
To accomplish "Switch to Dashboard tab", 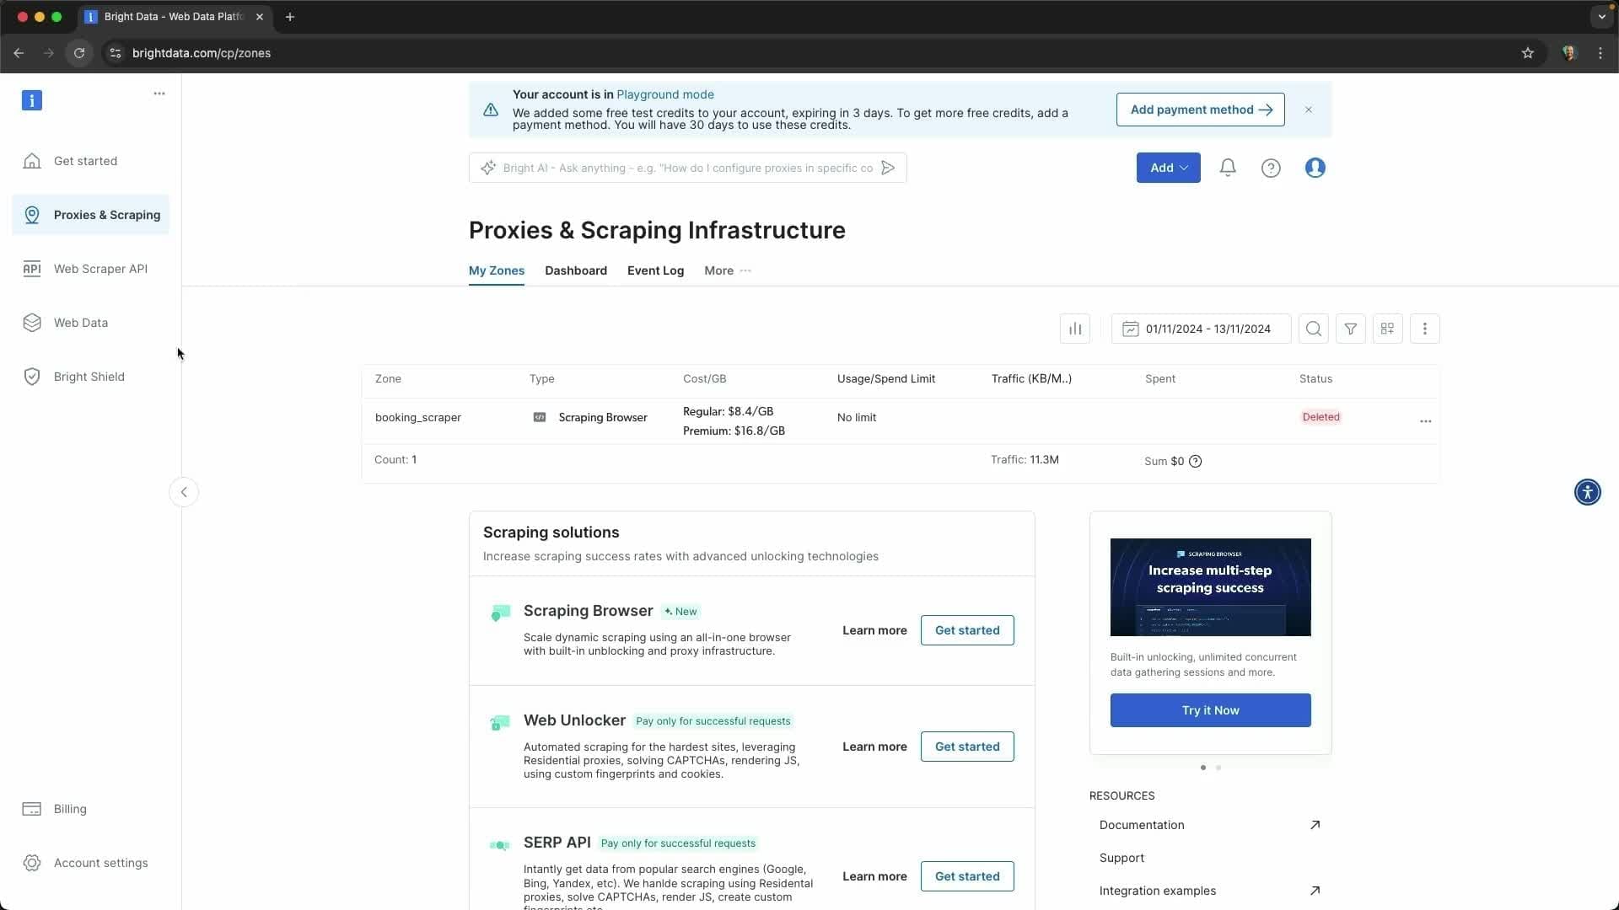I will 576,270.
